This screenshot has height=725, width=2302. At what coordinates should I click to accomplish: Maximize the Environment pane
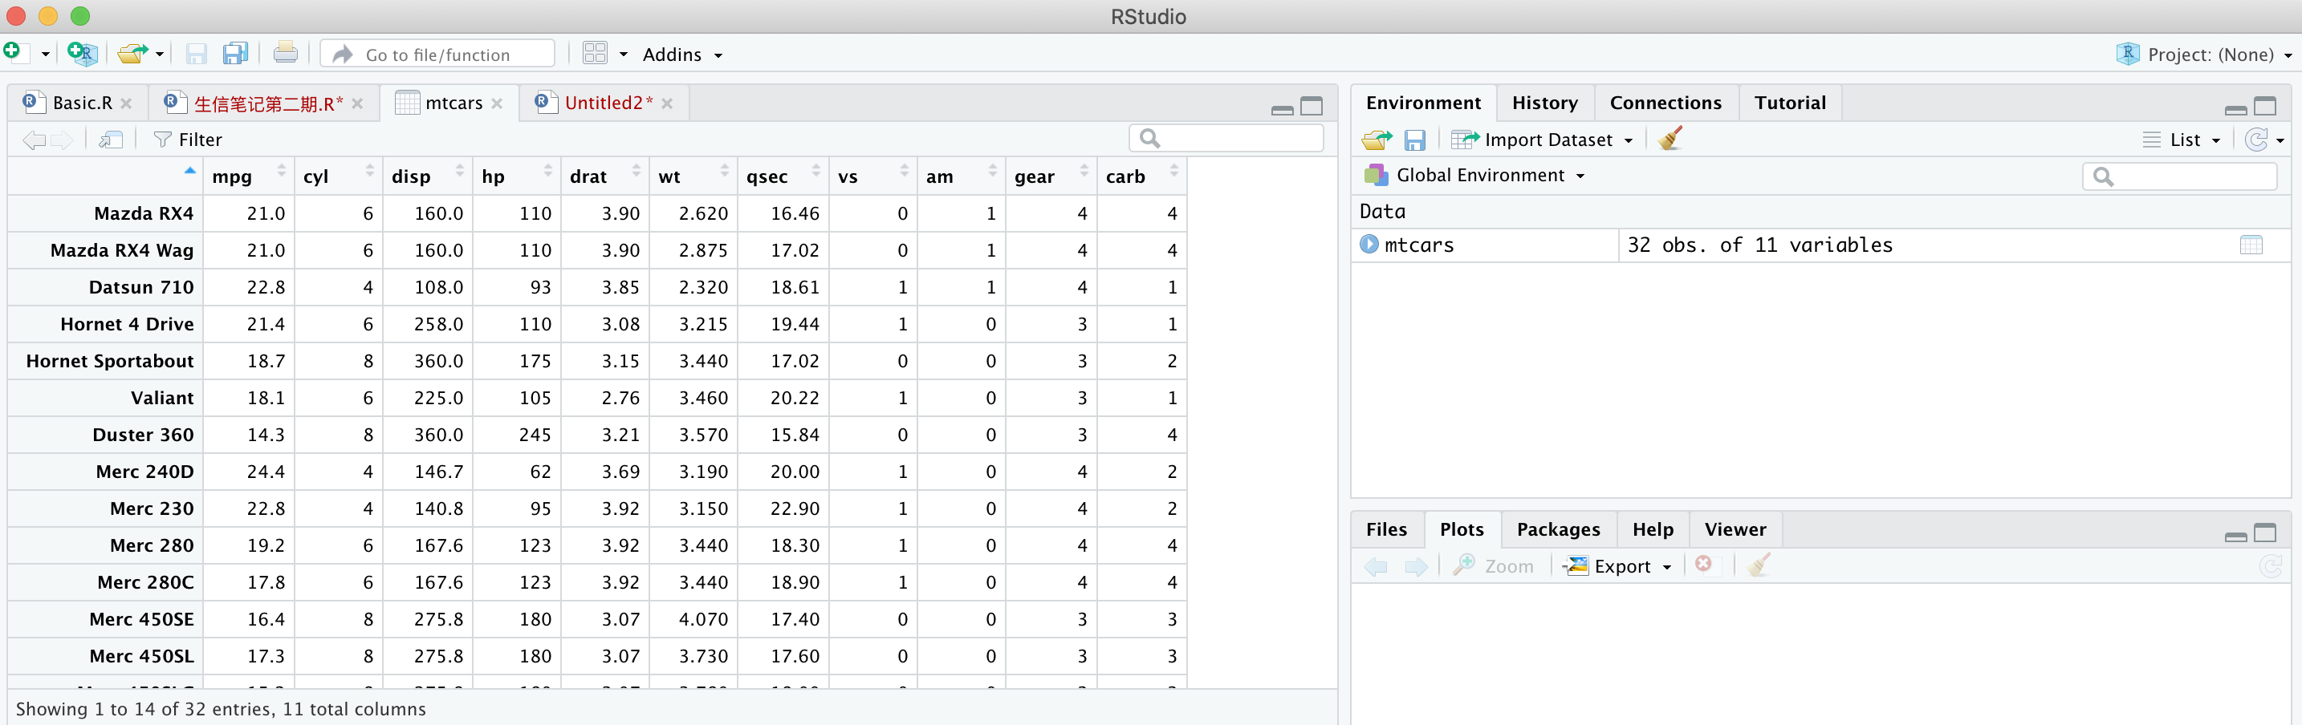(2265, 106)
